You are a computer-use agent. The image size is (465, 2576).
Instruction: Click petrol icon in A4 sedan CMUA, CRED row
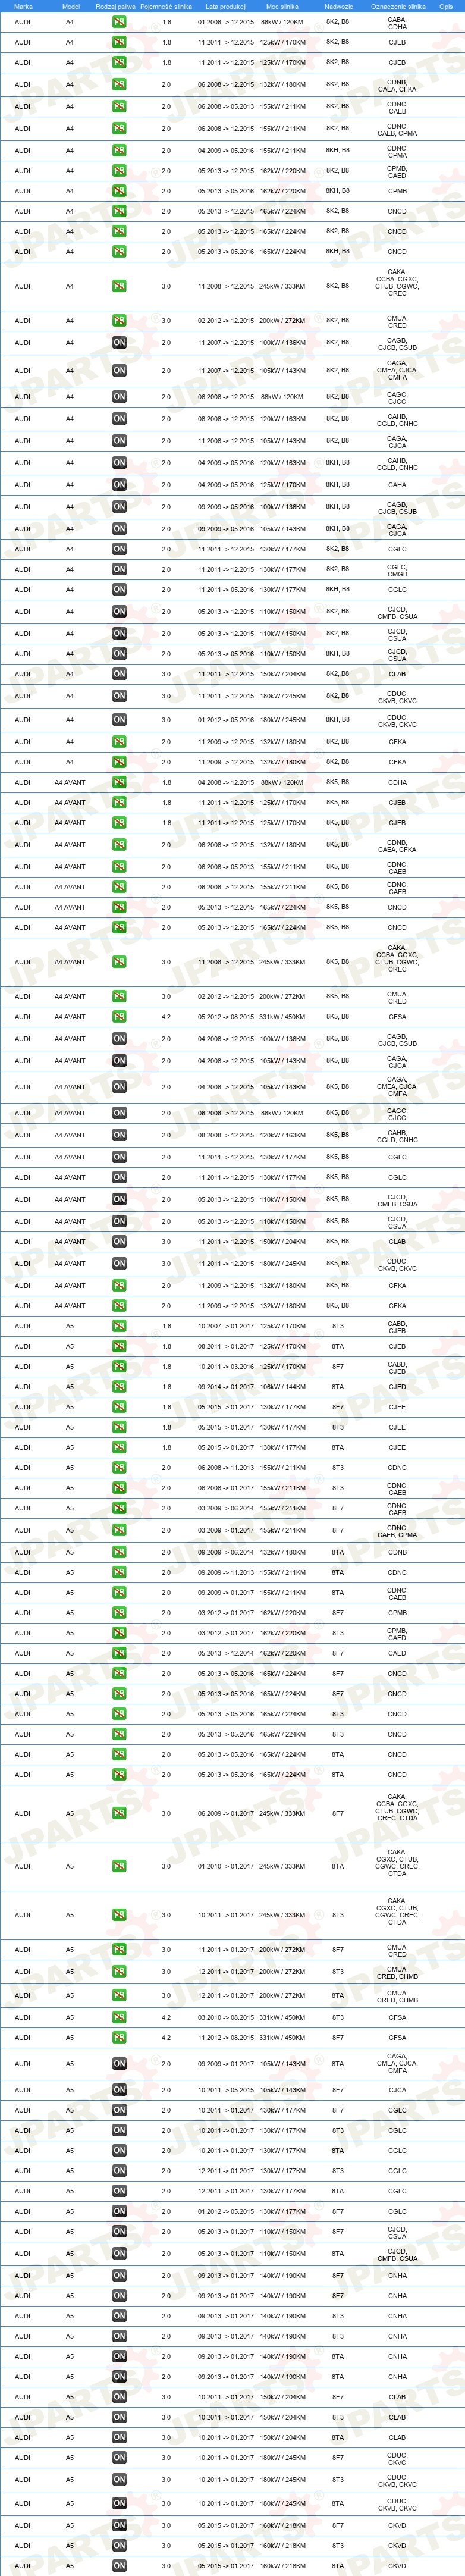point(119,321)
